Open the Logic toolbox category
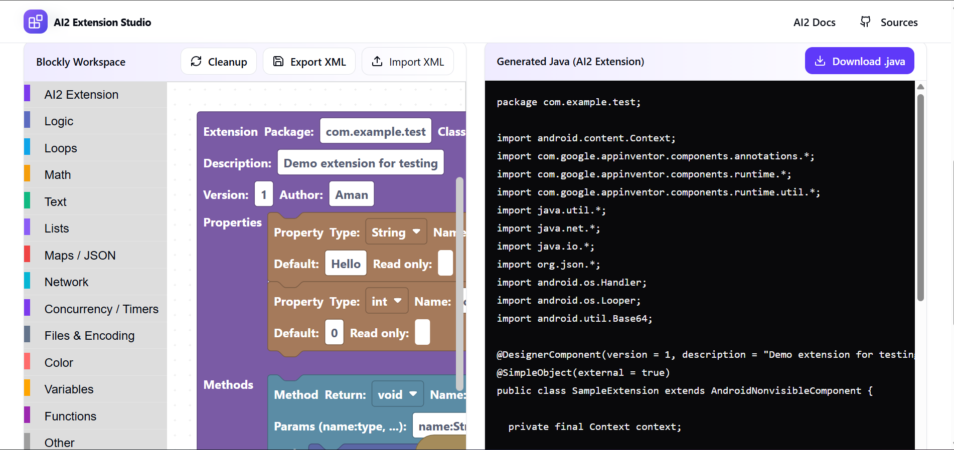Viewport: 954px width, 450px height. [59, 121]
